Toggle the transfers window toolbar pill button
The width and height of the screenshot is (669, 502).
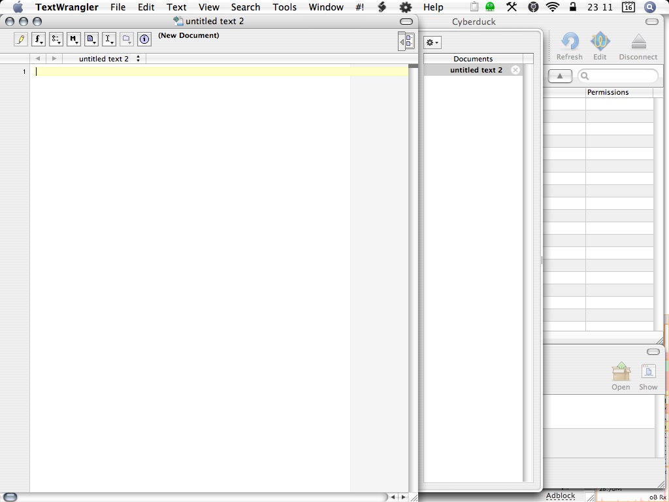coord(653,352)
